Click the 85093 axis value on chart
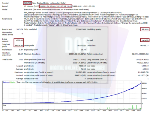Screen dimensions: 150x113 tap(144, 83)
